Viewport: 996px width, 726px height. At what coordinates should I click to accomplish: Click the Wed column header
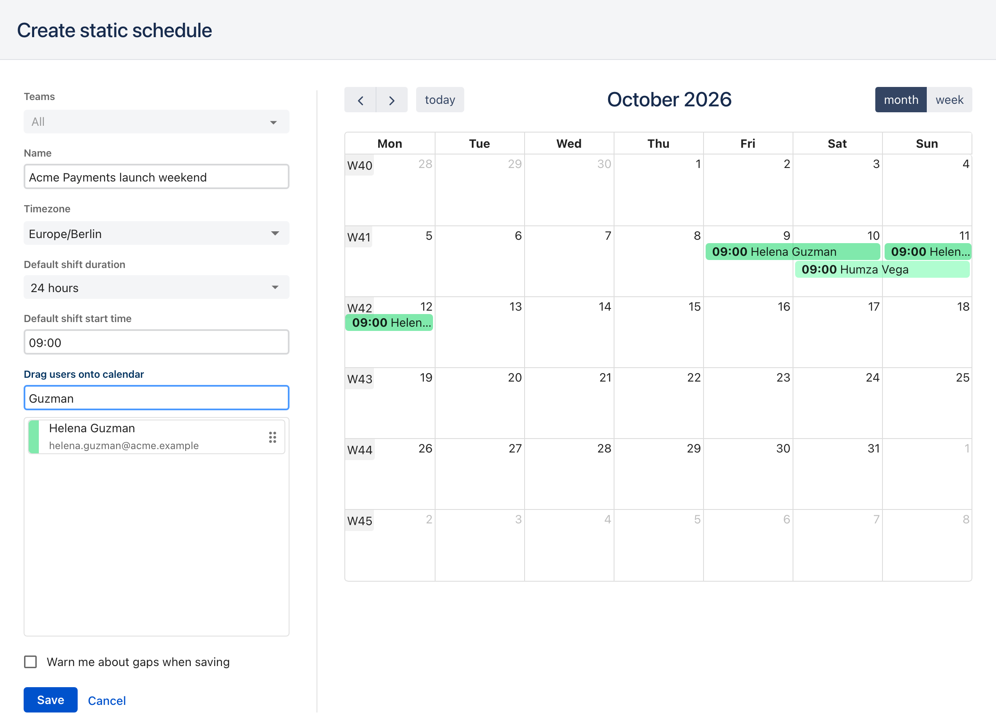point(569,144)
